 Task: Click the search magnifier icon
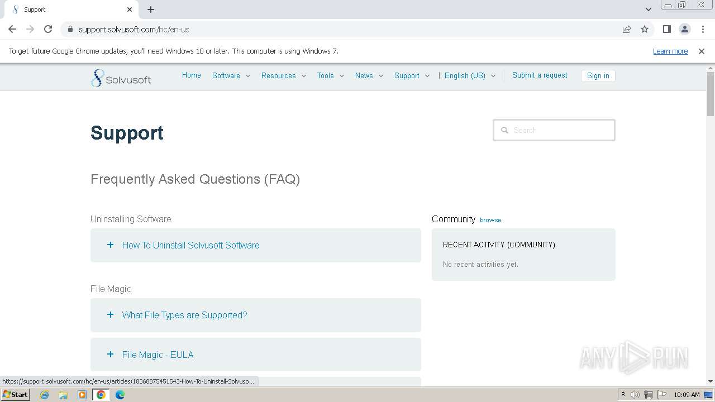point(504,130)
